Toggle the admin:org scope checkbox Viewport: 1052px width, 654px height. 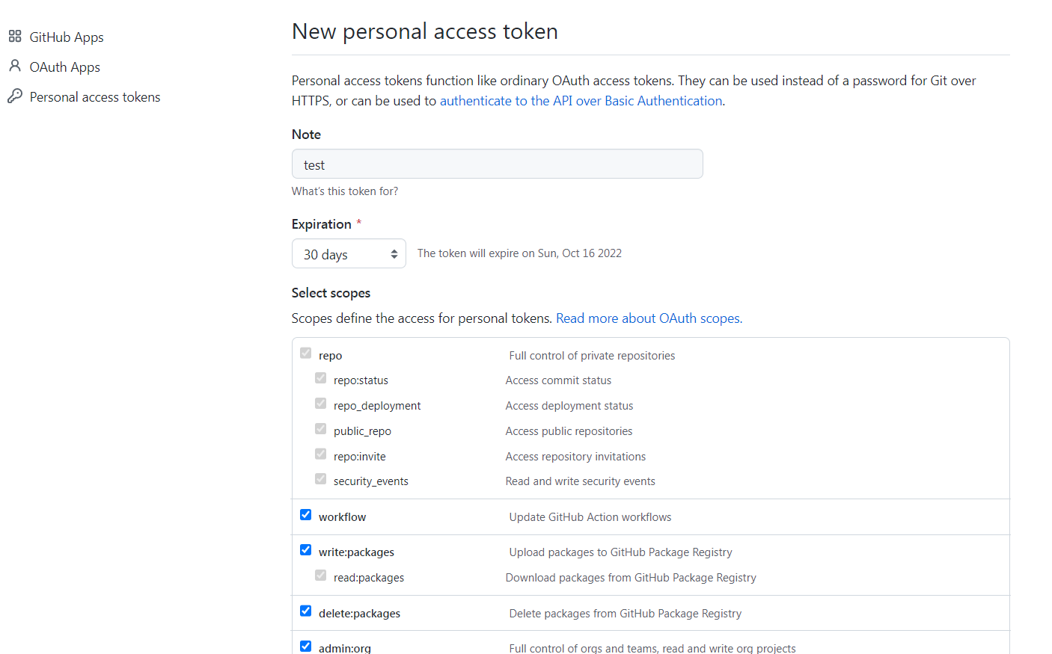pos(306,647)
